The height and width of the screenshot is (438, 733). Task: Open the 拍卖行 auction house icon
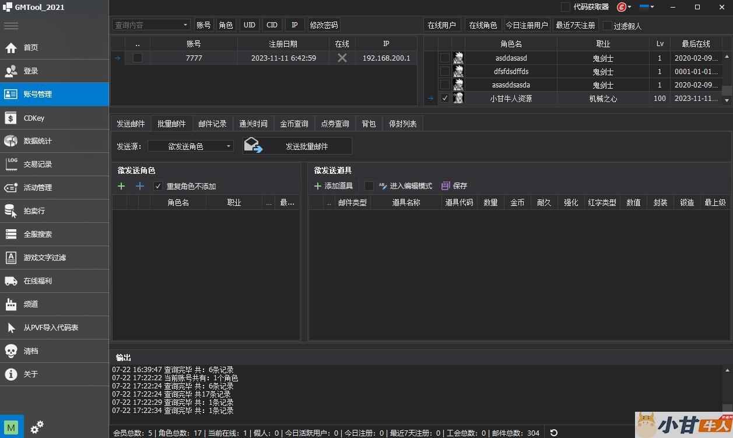[x=11, y=211]
